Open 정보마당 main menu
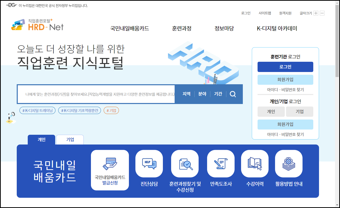340x208 pixels. pos(224,28)
